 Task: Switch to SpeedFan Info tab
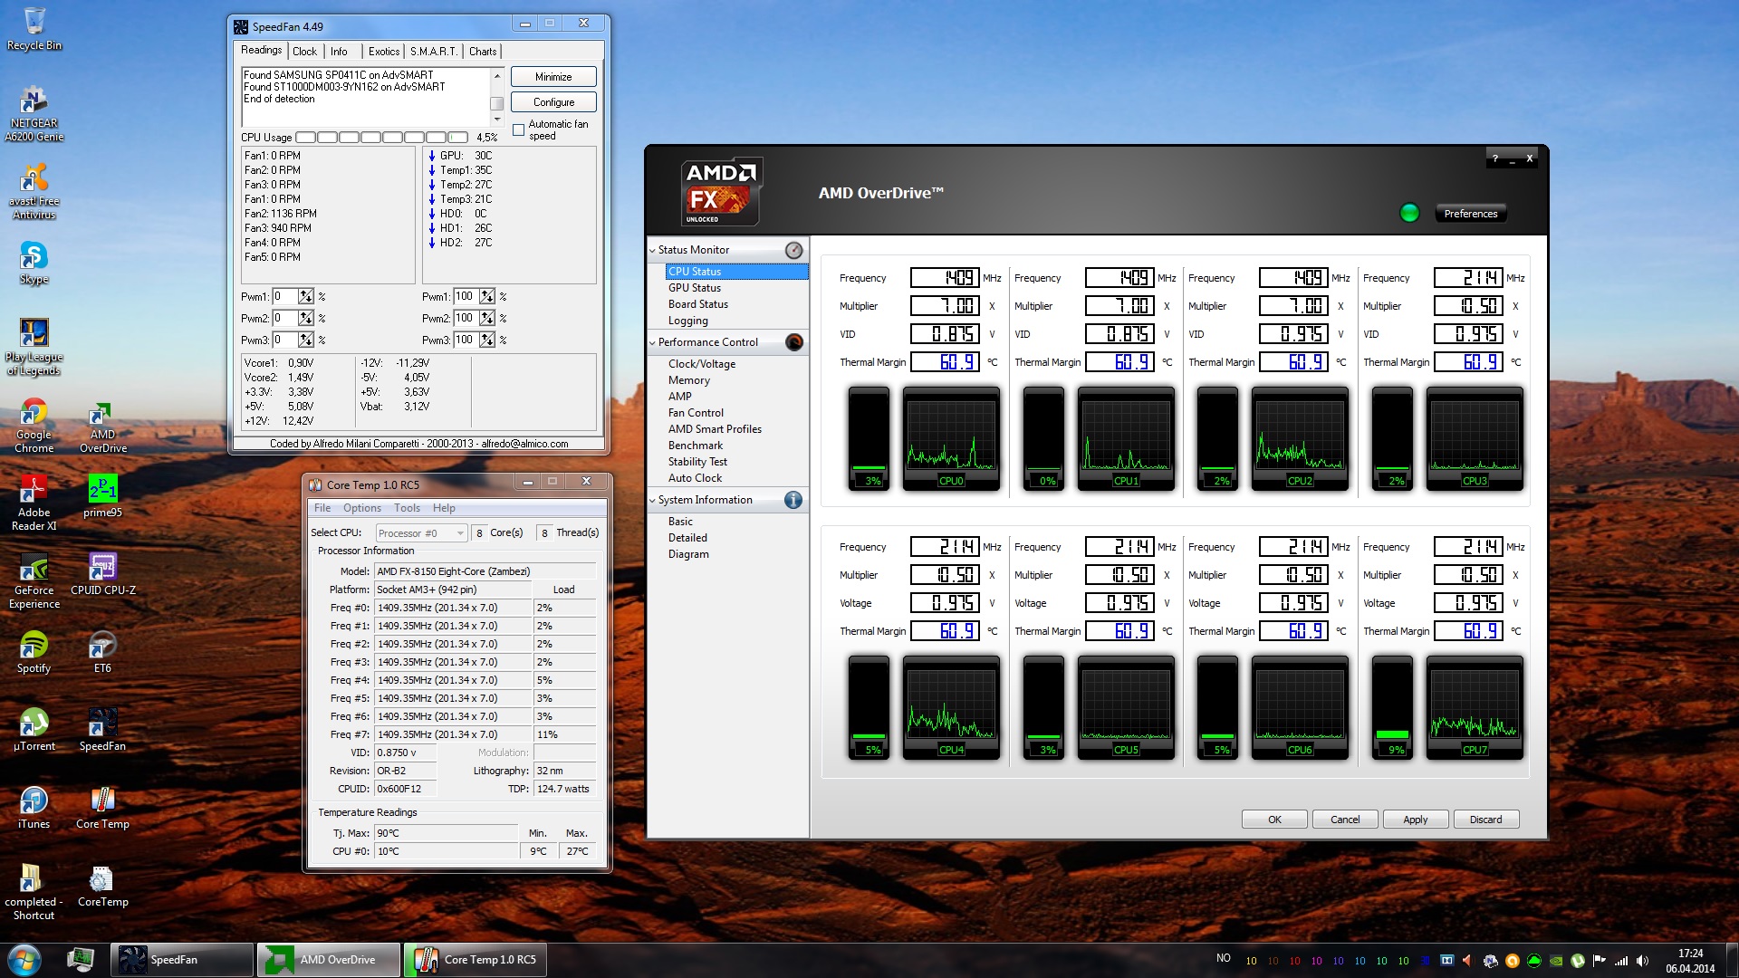point(339,52)
